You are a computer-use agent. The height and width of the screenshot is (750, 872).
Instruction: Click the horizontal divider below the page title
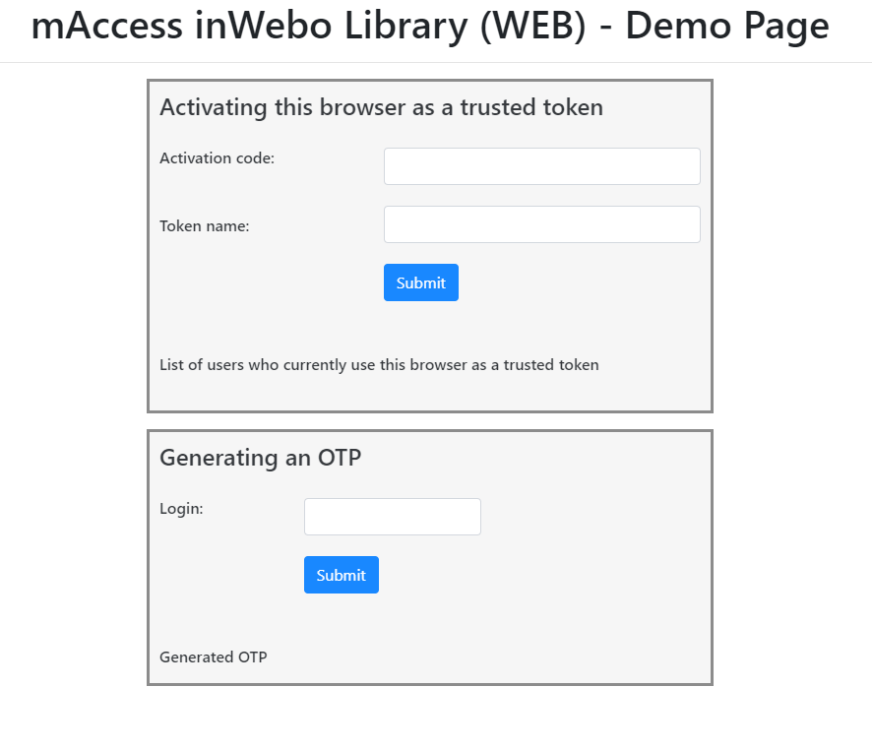(x=436, y=63)
